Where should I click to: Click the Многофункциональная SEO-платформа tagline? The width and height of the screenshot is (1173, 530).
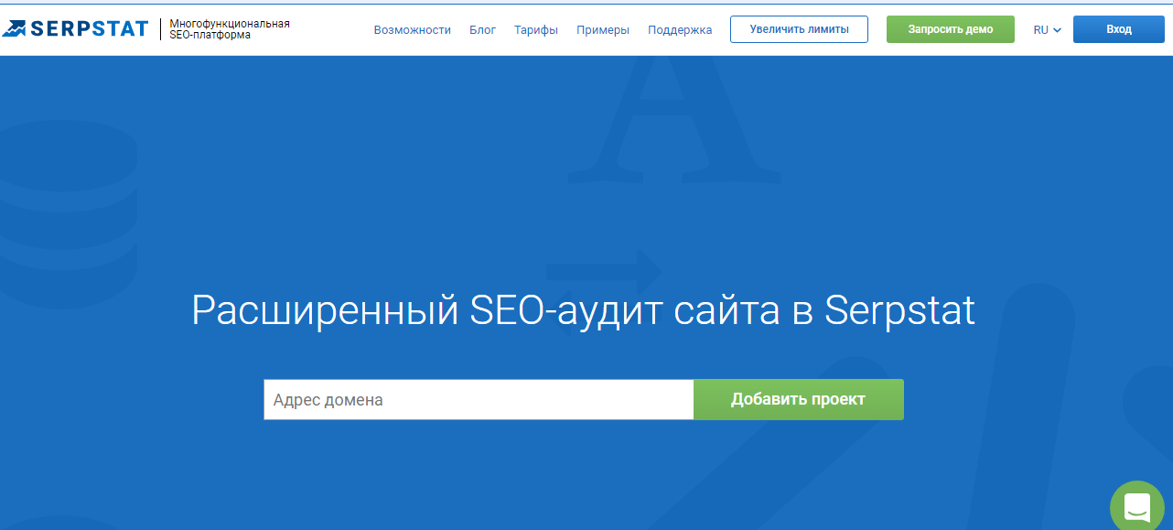pyautogui.click(x=229, y=29)
